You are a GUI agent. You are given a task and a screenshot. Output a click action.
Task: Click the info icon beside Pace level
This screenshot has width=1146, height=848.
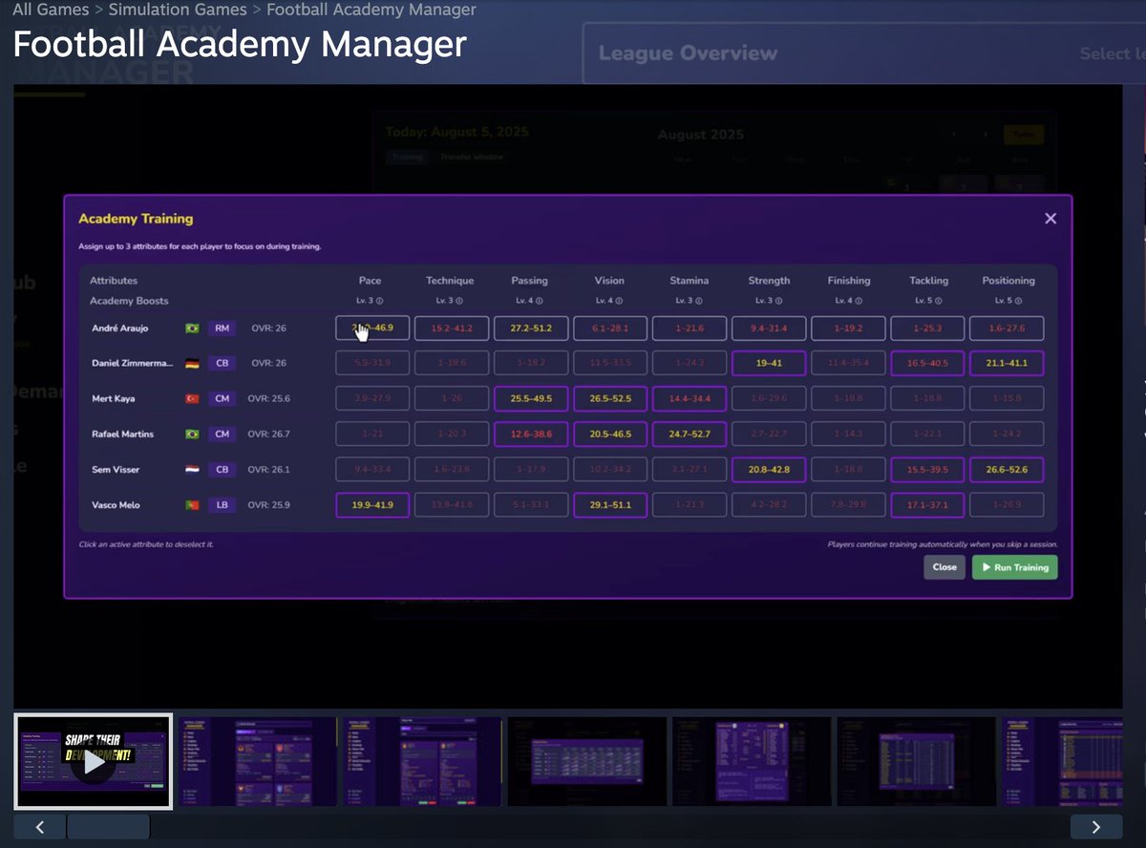pyautogui.click(x=379, y=301)
